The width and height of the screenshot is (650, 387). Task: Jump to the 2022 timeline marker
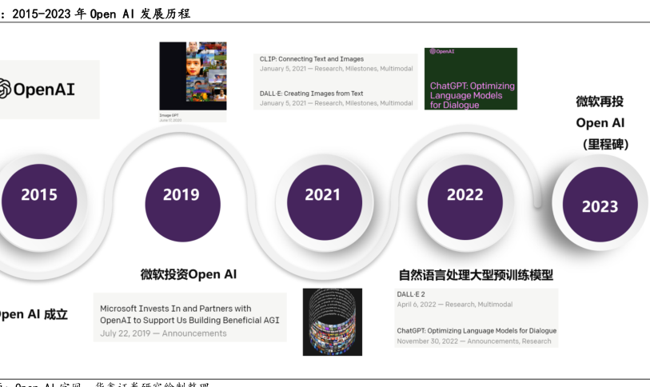pyautogui.click(x=465, y=194)
